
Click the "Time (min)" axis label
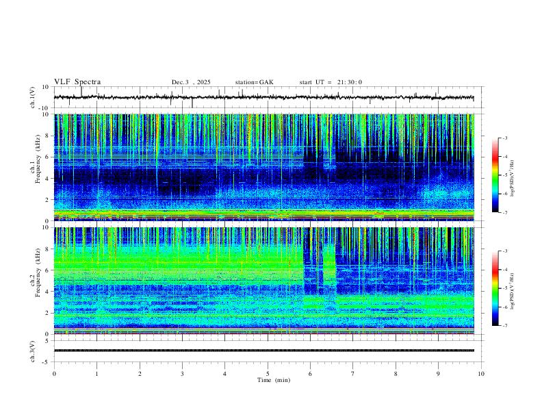[274, 380]
